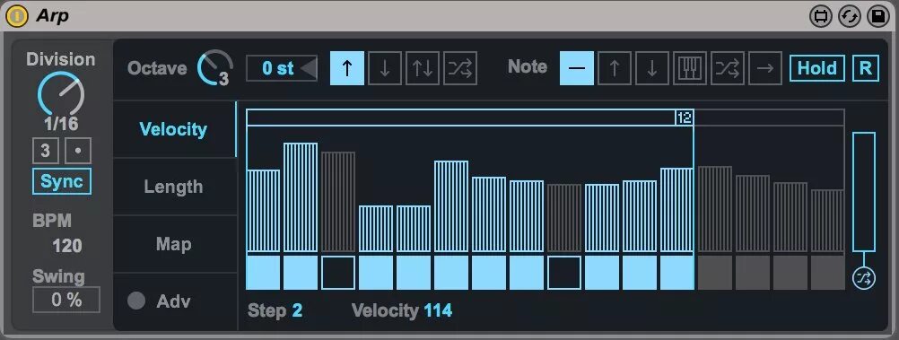
Task: Open the Map tab
Action: pos(174,244)
